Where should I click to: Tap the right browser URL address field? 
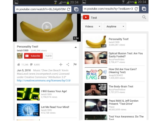click(111, 9)
